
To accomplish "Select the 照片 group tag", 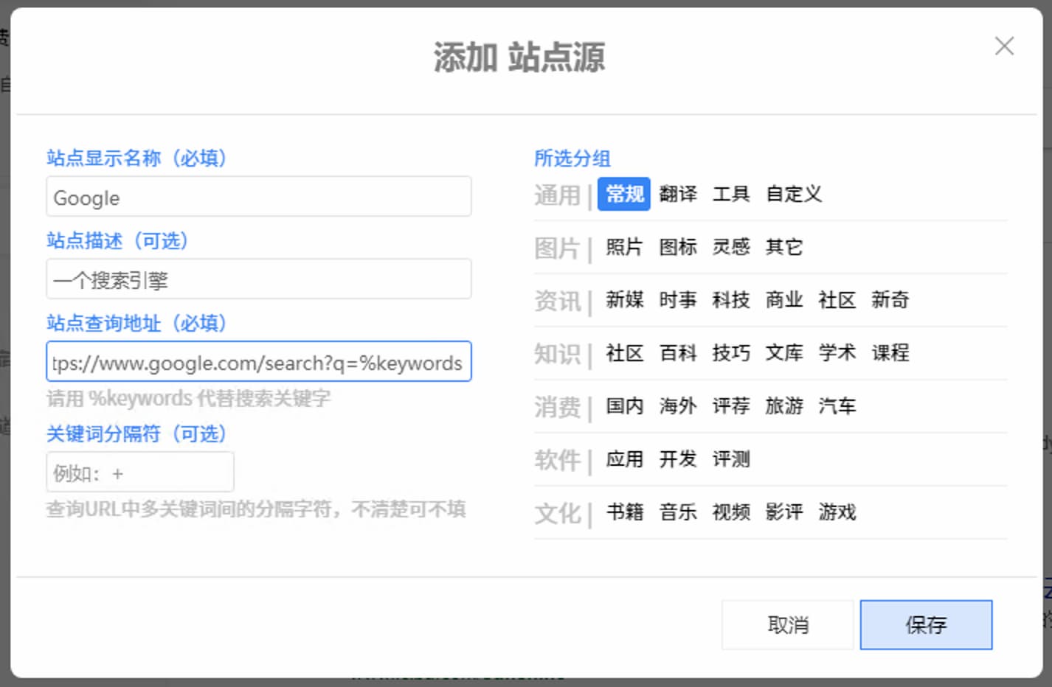I will click(x=624, y=247).
